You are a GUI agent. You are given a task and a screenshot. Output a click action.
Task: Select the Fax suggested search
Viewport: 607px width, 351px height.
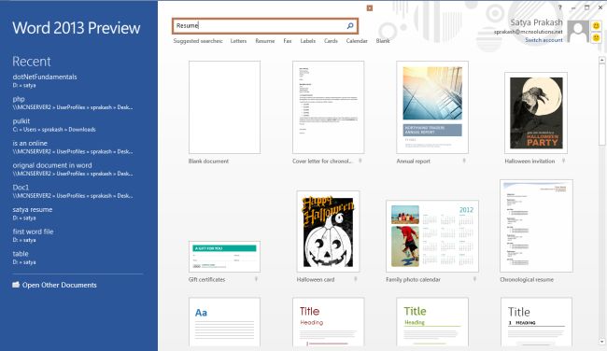288,41
